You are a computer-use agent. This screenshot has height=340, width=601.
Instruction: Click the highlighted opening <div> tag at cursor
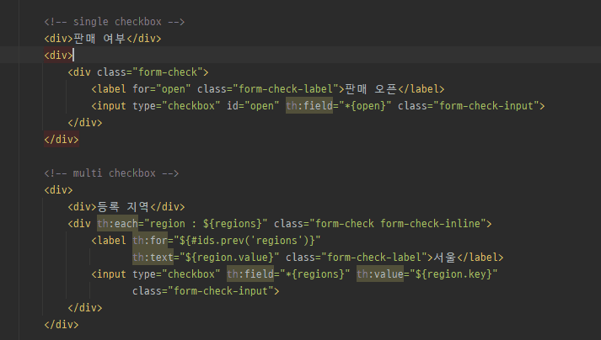[58, 56]
